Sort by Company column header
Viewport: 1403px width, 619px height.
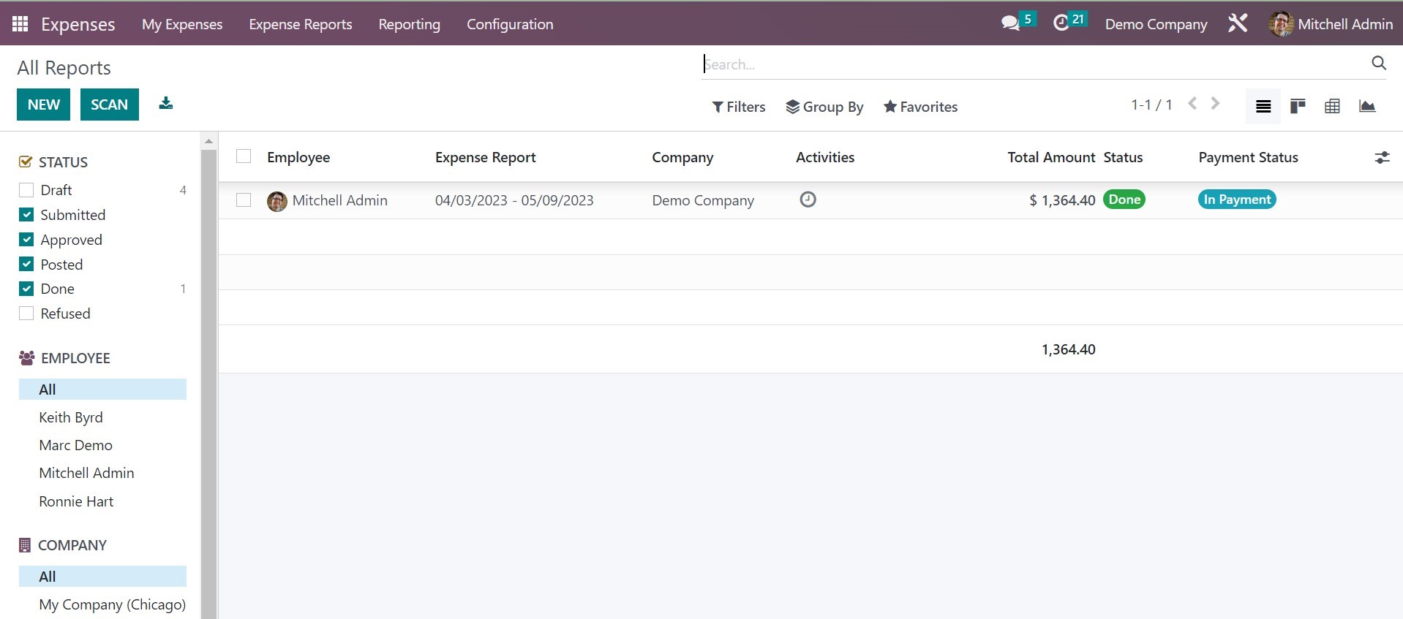(682, 157)
